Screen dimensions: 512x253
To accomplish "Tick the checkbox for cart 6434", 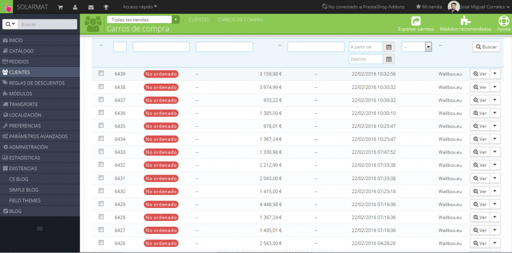I will point(101,138).
